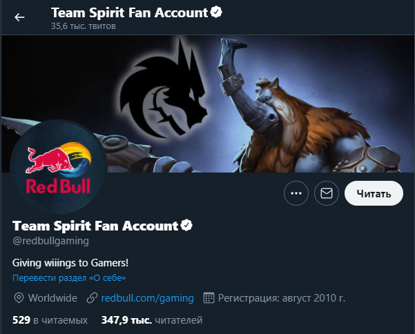415x334 pixels.
Task: Click the bio text Giving wiiings to Gamers
Action: [x=71, y=263]
